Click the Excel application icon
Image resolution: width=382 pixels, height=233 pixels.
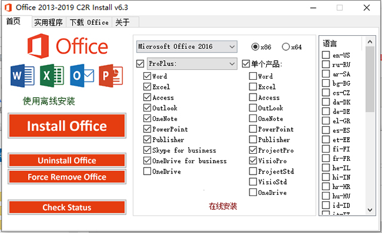52,76
